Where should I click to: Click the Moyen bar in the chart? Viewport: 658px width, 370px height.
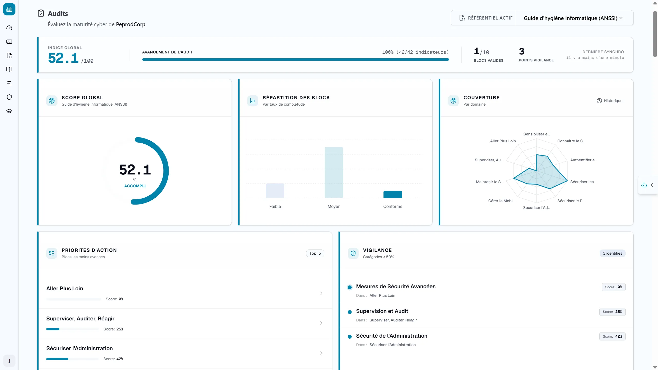coord(334,172)
